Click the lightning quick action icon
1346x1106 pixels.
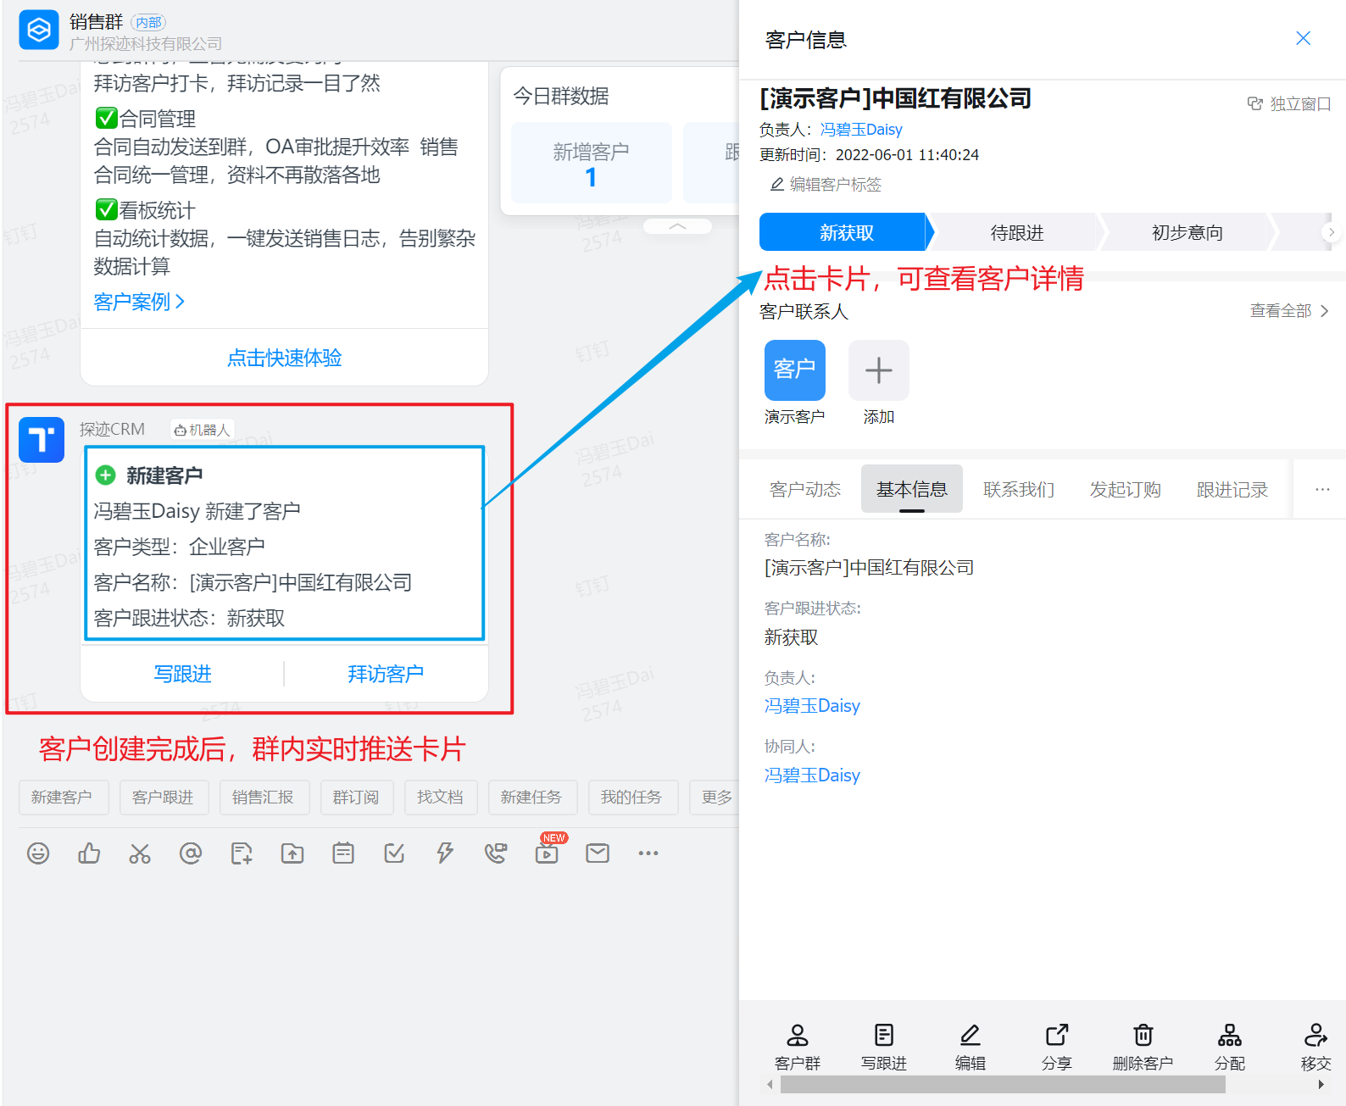445,853
